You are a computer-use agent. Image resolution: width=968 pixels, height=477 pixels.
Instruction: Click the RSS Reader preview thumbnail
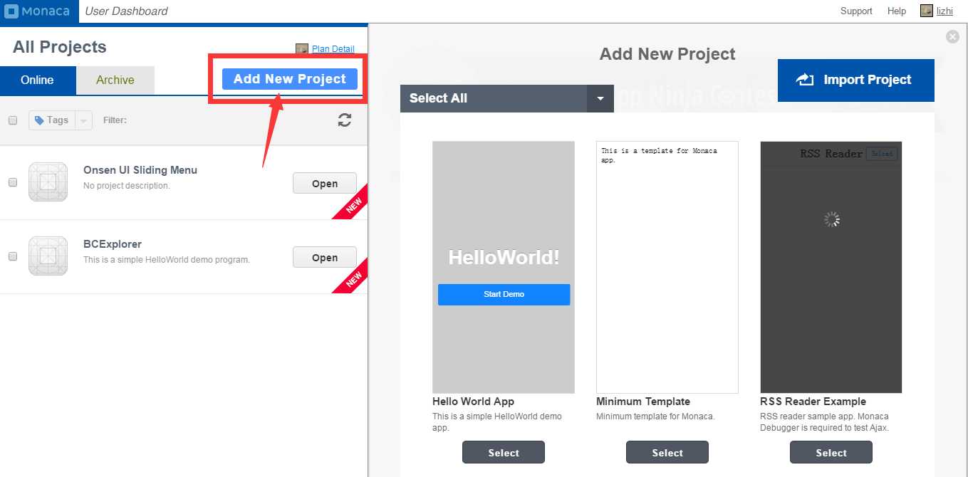831,267
